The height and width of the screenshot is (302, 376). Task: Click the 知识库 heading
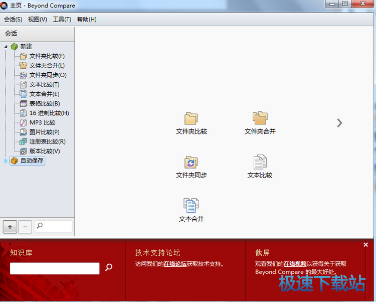[x=22, y=252]
